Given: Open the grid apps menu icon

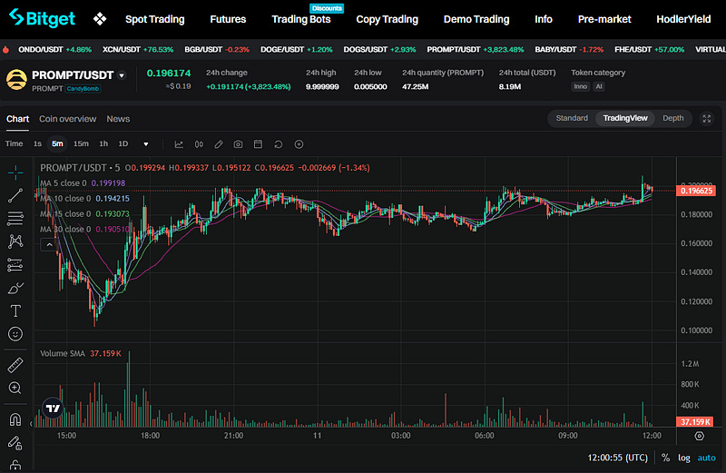Looking at the screenshot, I should point(100,19).
